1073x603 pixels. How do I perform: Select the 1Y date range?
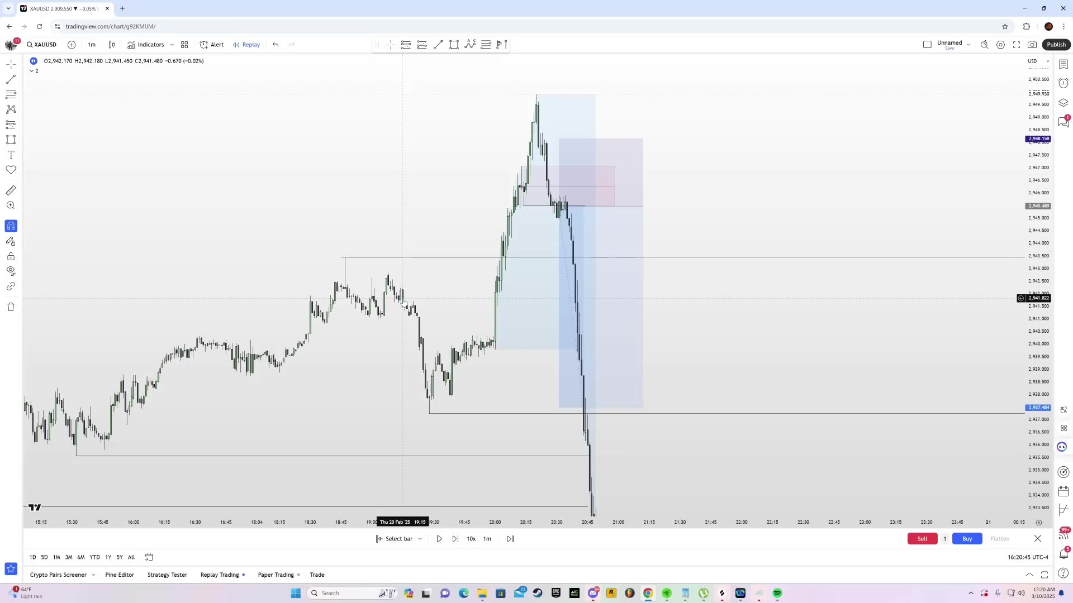tap(108, 557)
